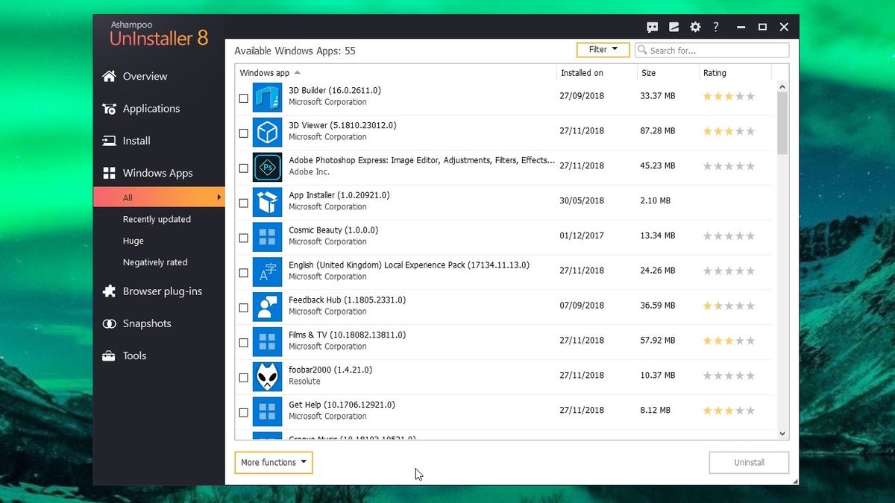Click the Feedback Hub icon

(x=267, y=307)
